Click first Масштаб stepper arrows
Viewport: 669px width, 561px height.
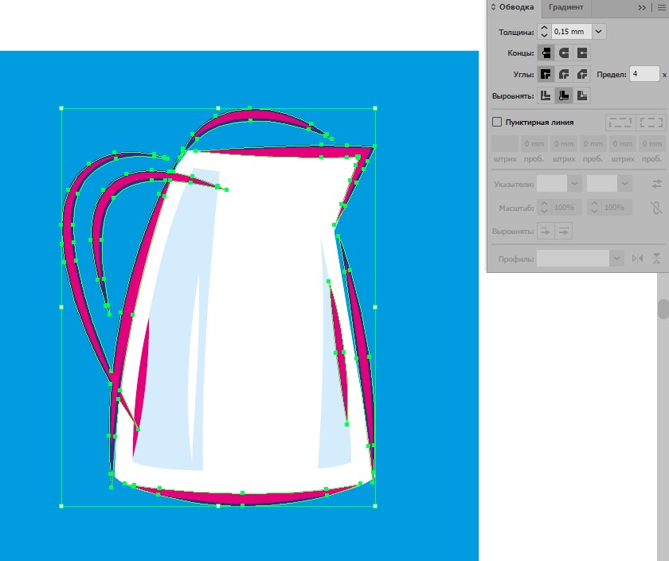pos(544,208)
